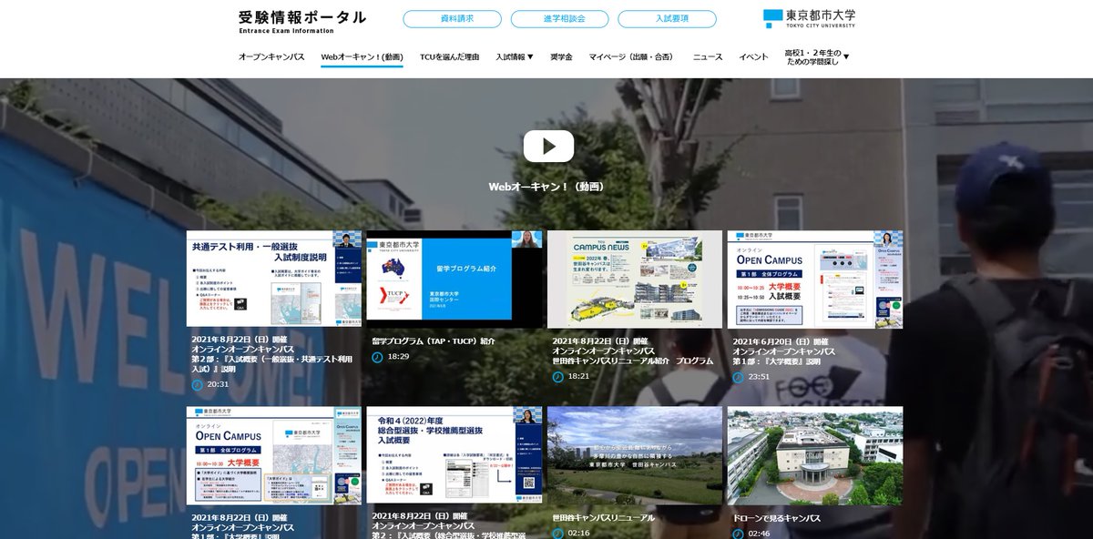The image size is (1093, 539).
Task: Click clock icon beside 18:29
Action: [377, 356]
